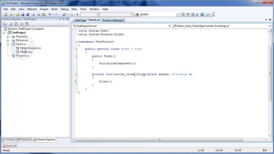Click Show All Files in Solution Explorer
This screenshot has height=154, width=274.
(x=11, y=24)
